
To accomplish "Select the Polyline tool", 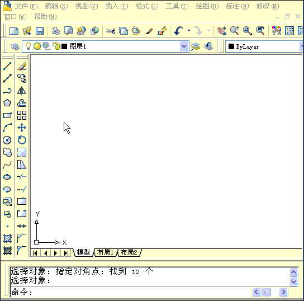I will [x=7, y=91].
